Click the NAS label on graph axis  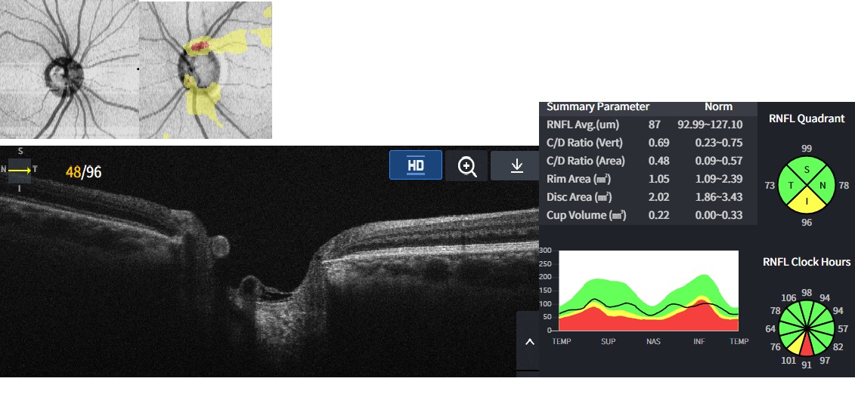[x=653, y=341]
